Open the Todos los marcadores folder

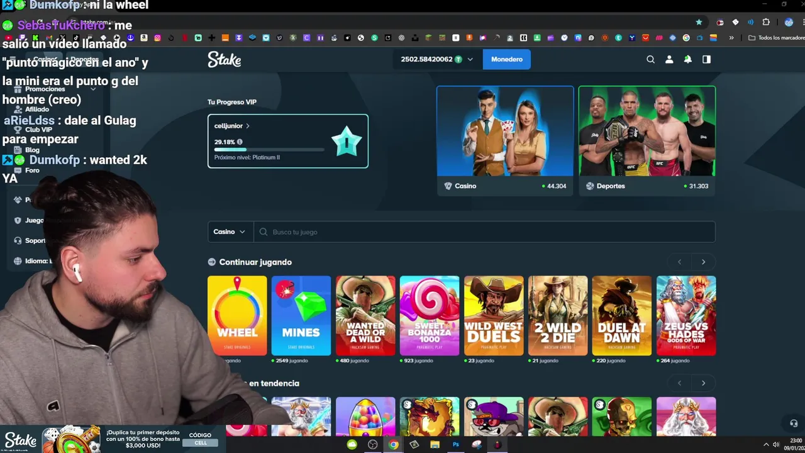click(776, 38)
